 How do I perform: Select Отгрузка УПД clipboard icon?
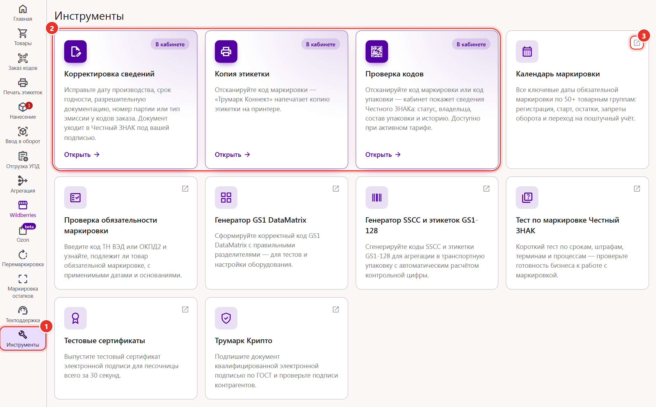23,156
